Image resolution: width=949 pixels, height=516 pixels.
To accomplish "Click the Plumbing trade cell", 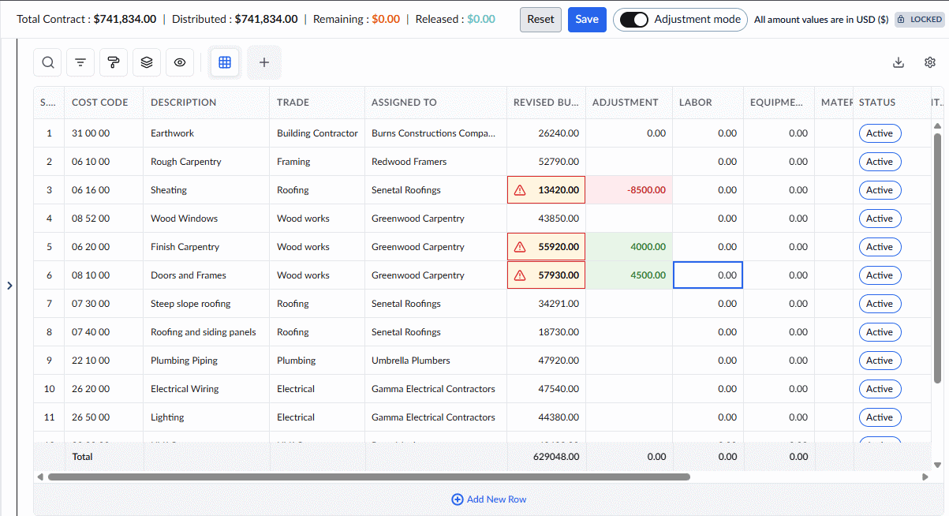I will (x=317, y=361).
